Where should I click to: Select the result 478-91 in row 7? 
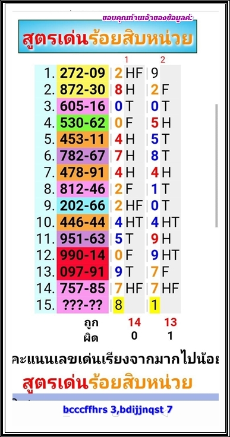pyautogui.click(x=83, y=173)
